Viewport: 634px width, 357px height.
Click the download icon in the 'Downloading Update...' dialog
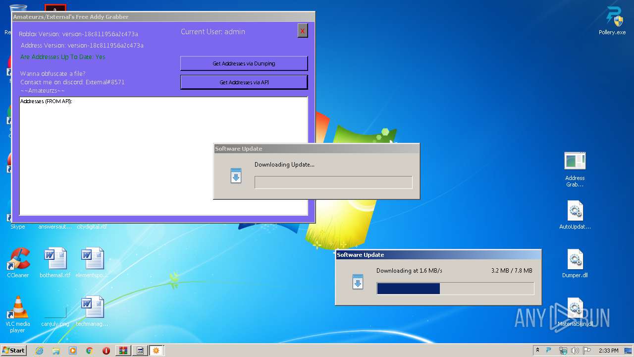(x=236, y=176)
